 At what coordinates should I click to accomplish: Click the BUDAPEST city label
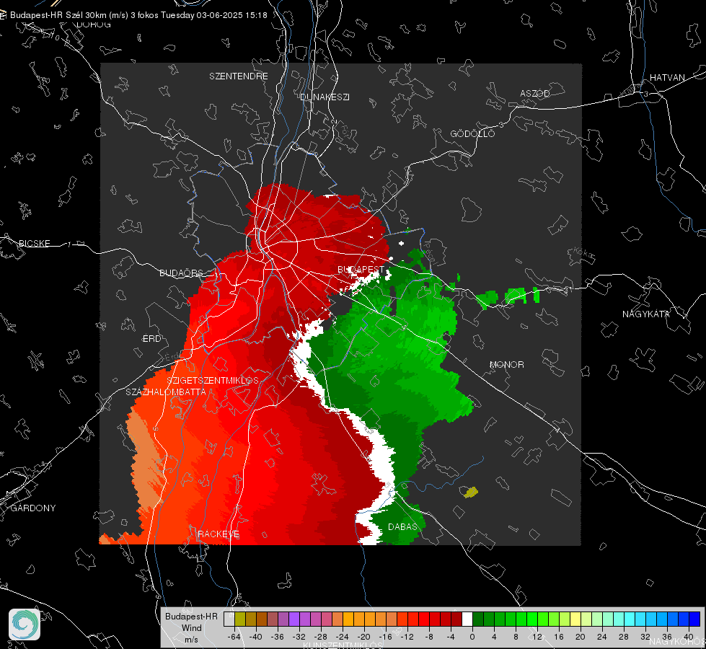[x=361, y=269]
